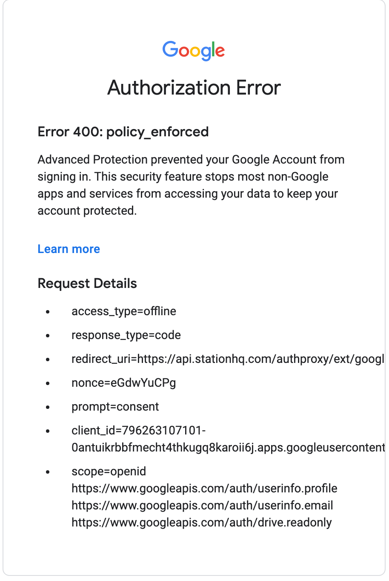The image size is (389, 581).
Task: Click the Request Details heading
Action: click(87, 284)
